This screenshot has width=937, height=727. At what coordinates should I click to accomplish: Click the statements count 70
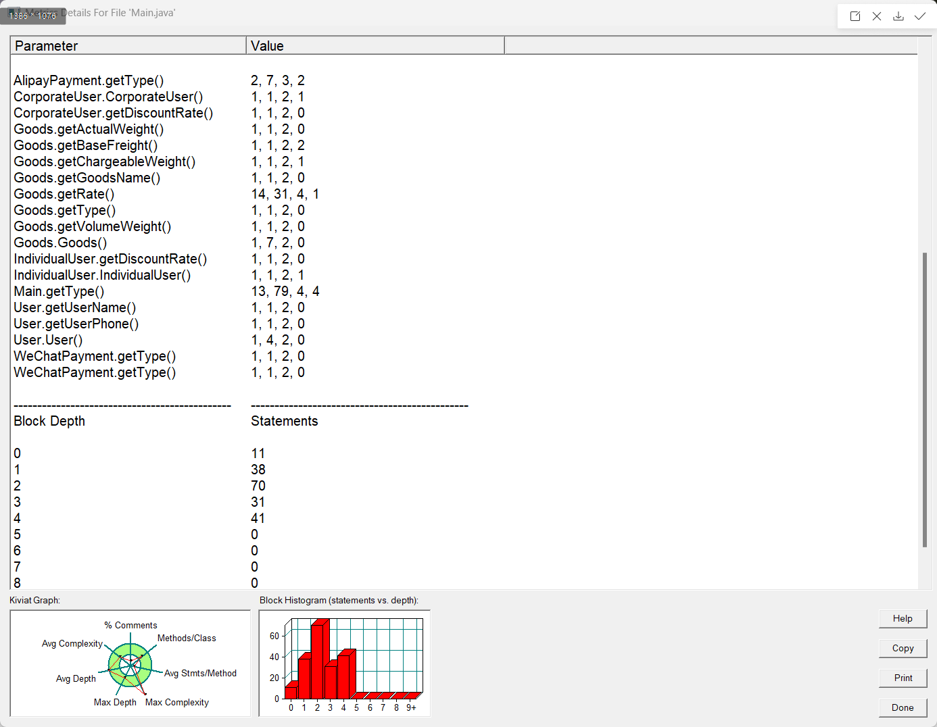[x=258, y=486]
